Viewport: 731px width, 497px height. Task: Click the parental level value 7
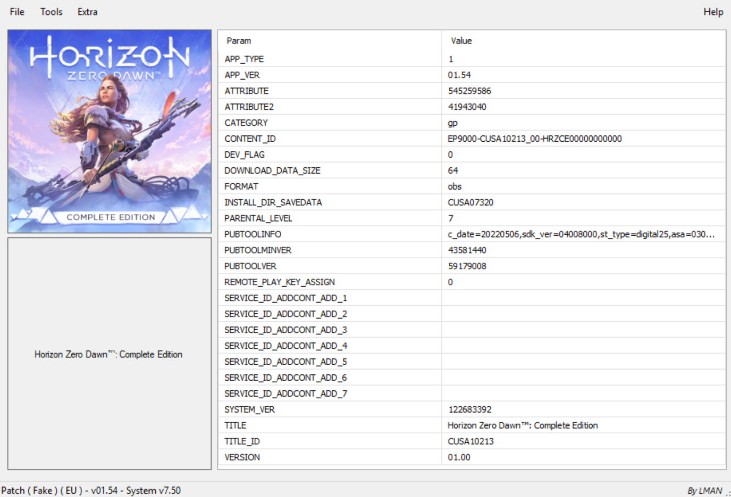point(450,218)
